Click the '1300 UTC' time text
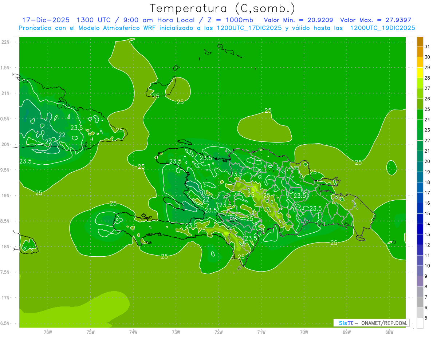 [x=93, y=20]
